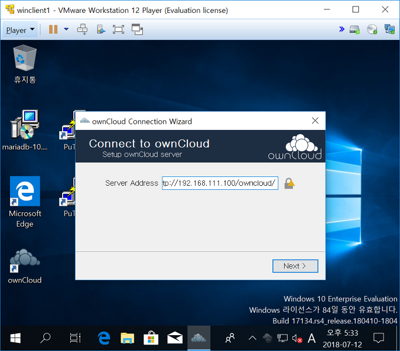Select the lower PuTTY desktop shortcut

tap(69, 196)
